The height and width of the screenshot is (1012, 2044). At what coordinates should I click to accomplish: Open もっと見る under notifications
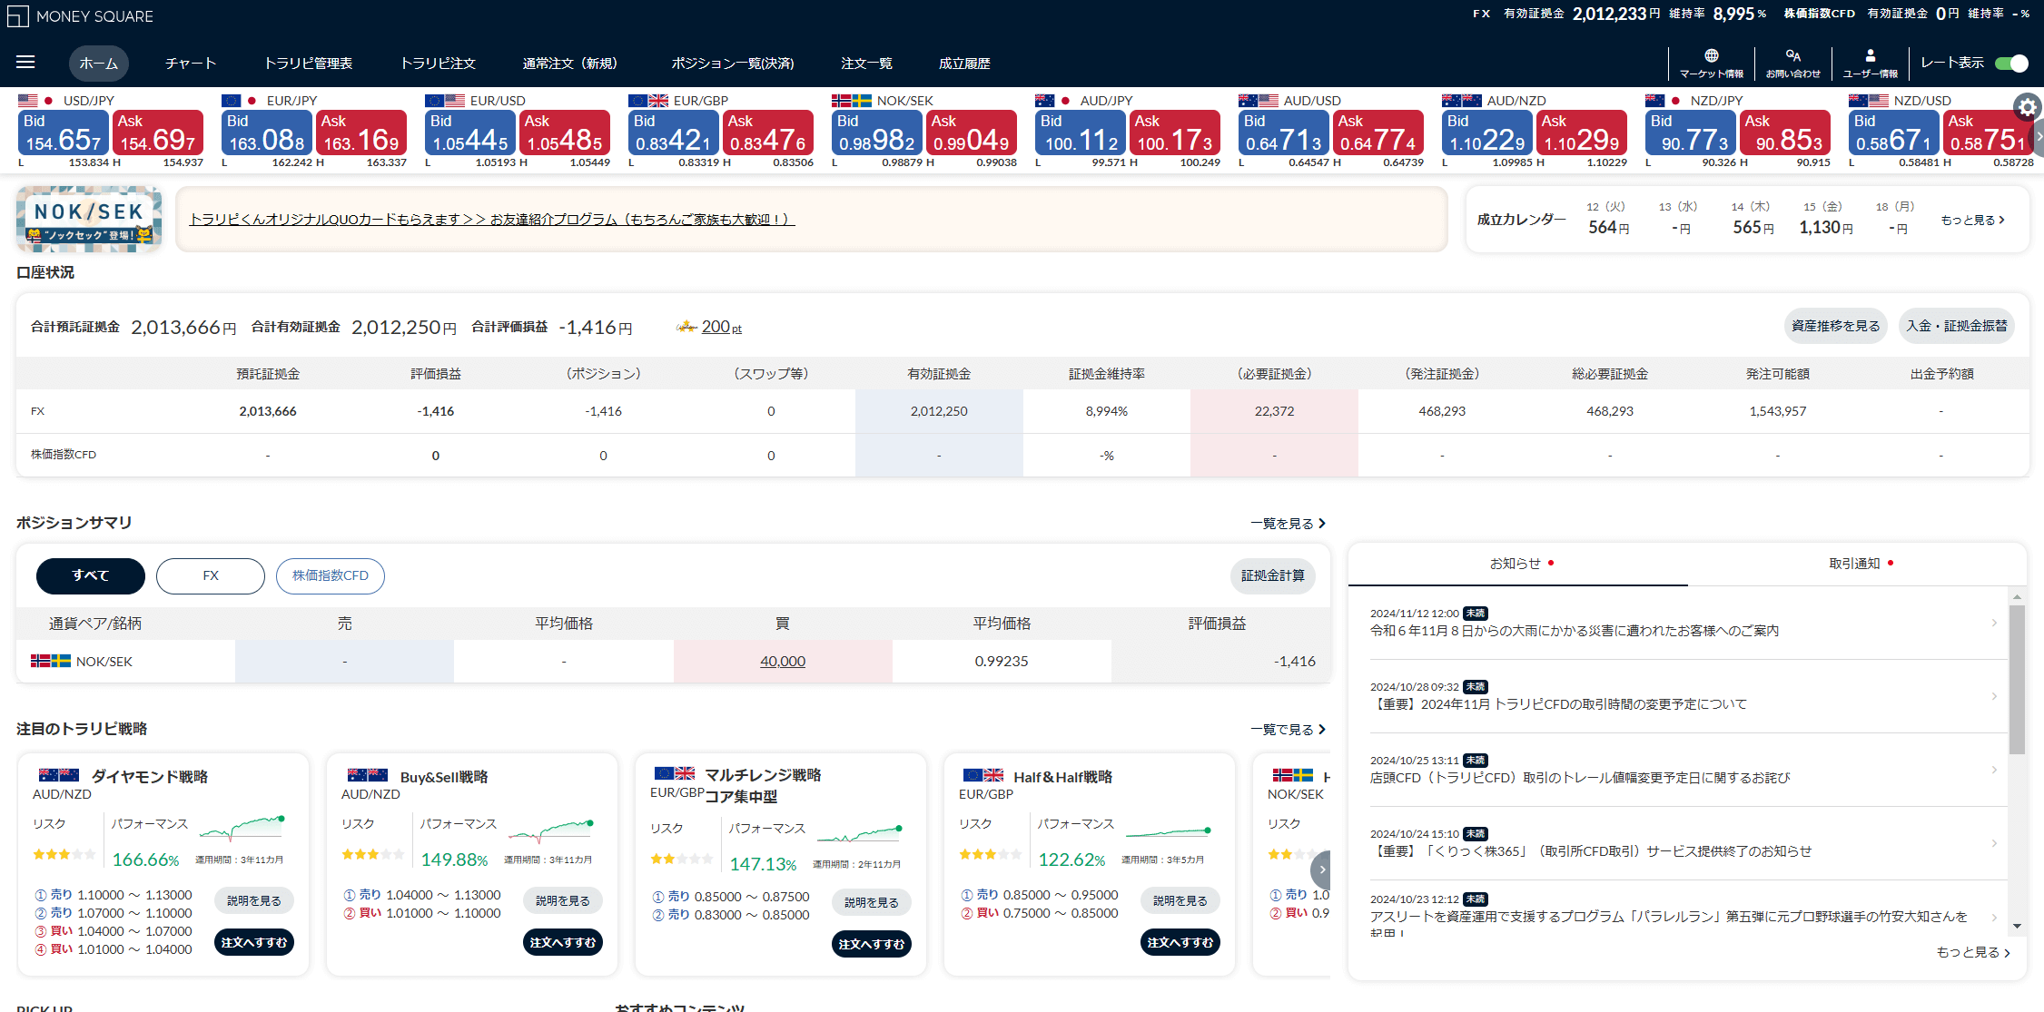point(1973,952)
